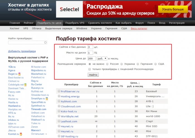Image resolution: width=195 pixels, height=138 pixels.
Task: Check the Lealhost.com row checkbox
Action: (59, 121)
